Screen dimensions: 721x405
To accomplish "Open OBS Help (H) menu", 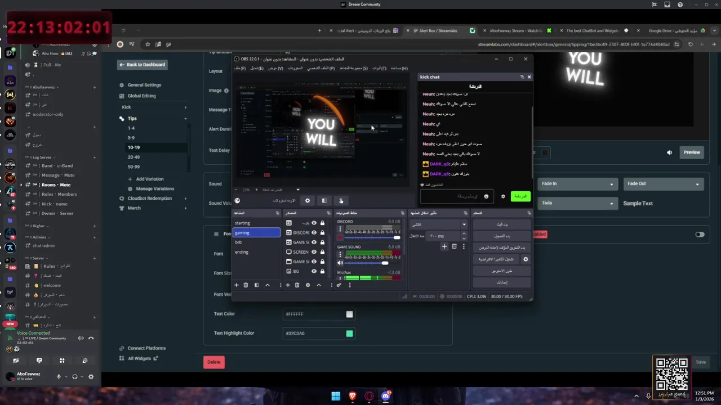I will point(399,68).
